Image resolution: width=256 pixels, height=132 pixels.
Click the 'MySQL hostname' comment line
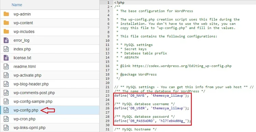(x=136, y=130)
